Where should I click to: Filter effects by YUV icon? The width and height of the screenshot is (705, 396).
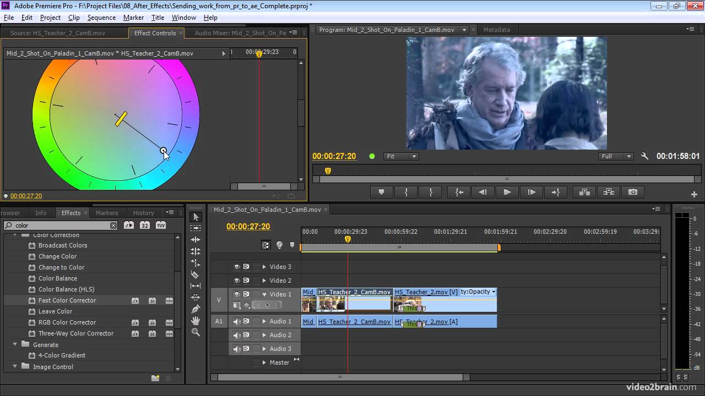point(161,225)
